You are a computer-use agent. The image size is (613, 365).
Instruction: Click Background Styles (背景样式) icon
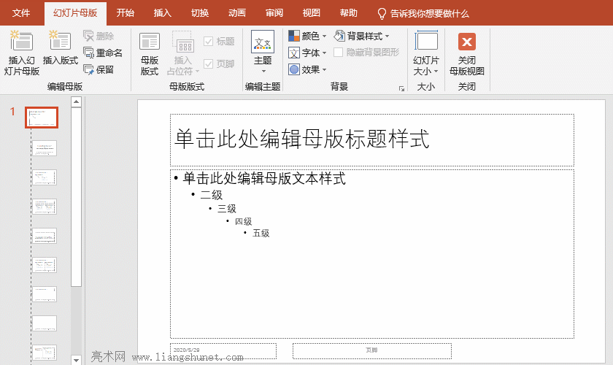[339, 36]
